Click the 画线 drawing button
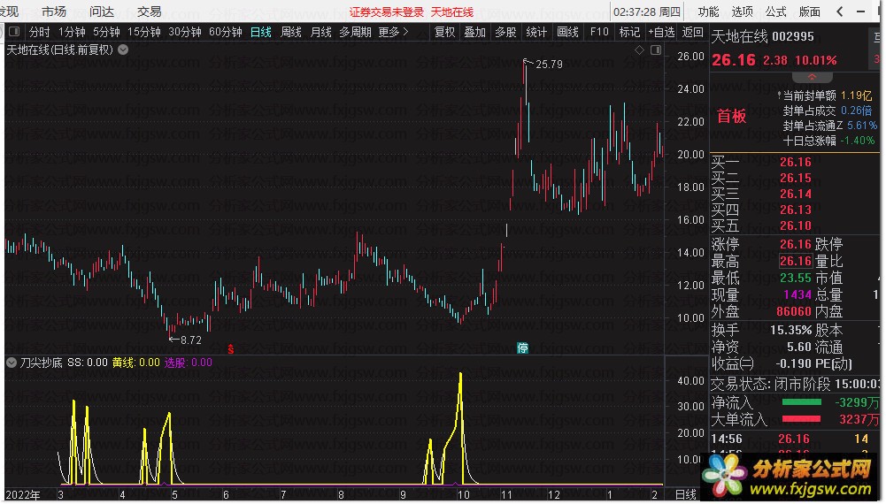The width and height of the screenshot is (886, 504). tap(567, 32)
